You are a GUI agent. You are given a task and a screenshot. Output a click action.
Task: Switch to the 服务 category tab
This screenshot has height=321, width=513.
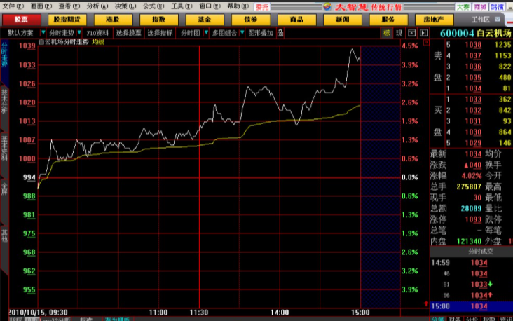(x=388, y=20)
